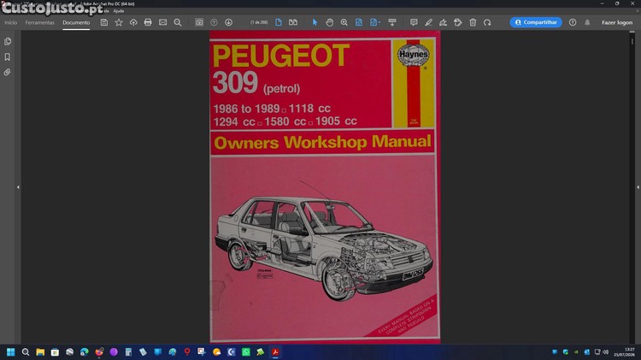Click the stamp tool icon
This screenshot has height=360, width=641.
tap(458, 22)
